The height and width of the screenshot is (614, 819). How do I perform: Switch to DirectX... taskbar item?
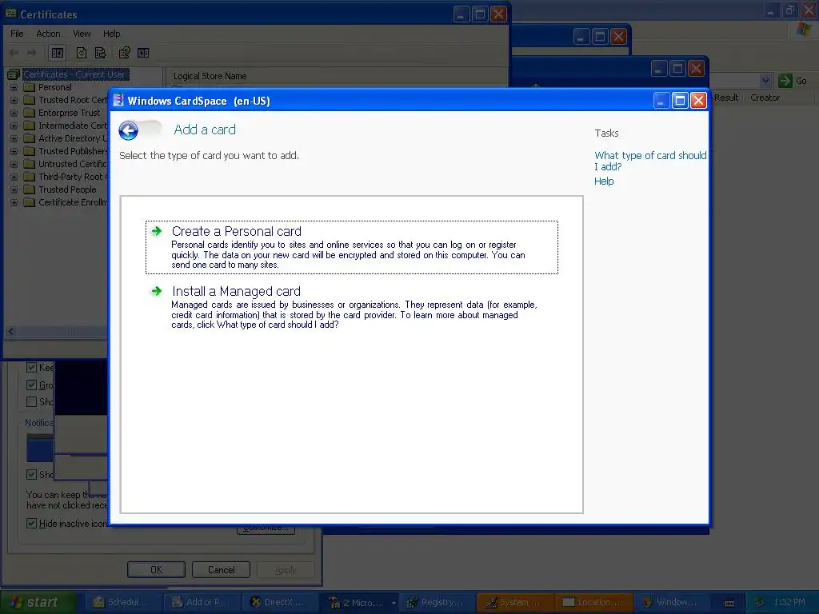[x=281, y=603]
